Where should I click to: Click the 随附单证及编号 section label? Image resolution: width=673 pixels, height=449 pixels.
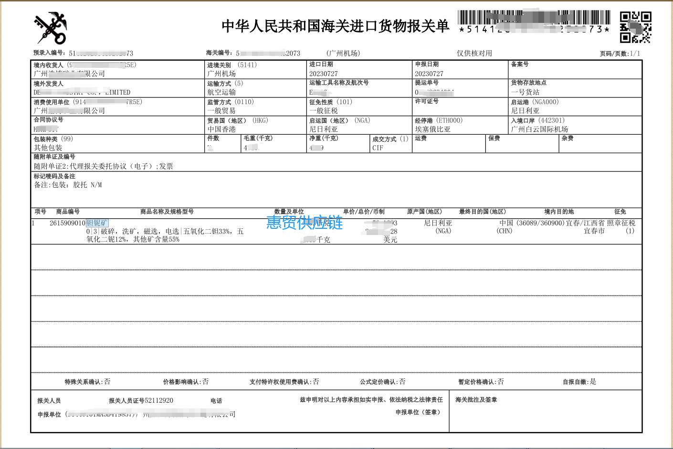(x=54, y=157)
